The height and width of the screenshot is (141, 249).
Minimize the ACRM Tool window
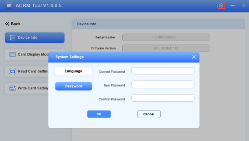tap(233, 5)
